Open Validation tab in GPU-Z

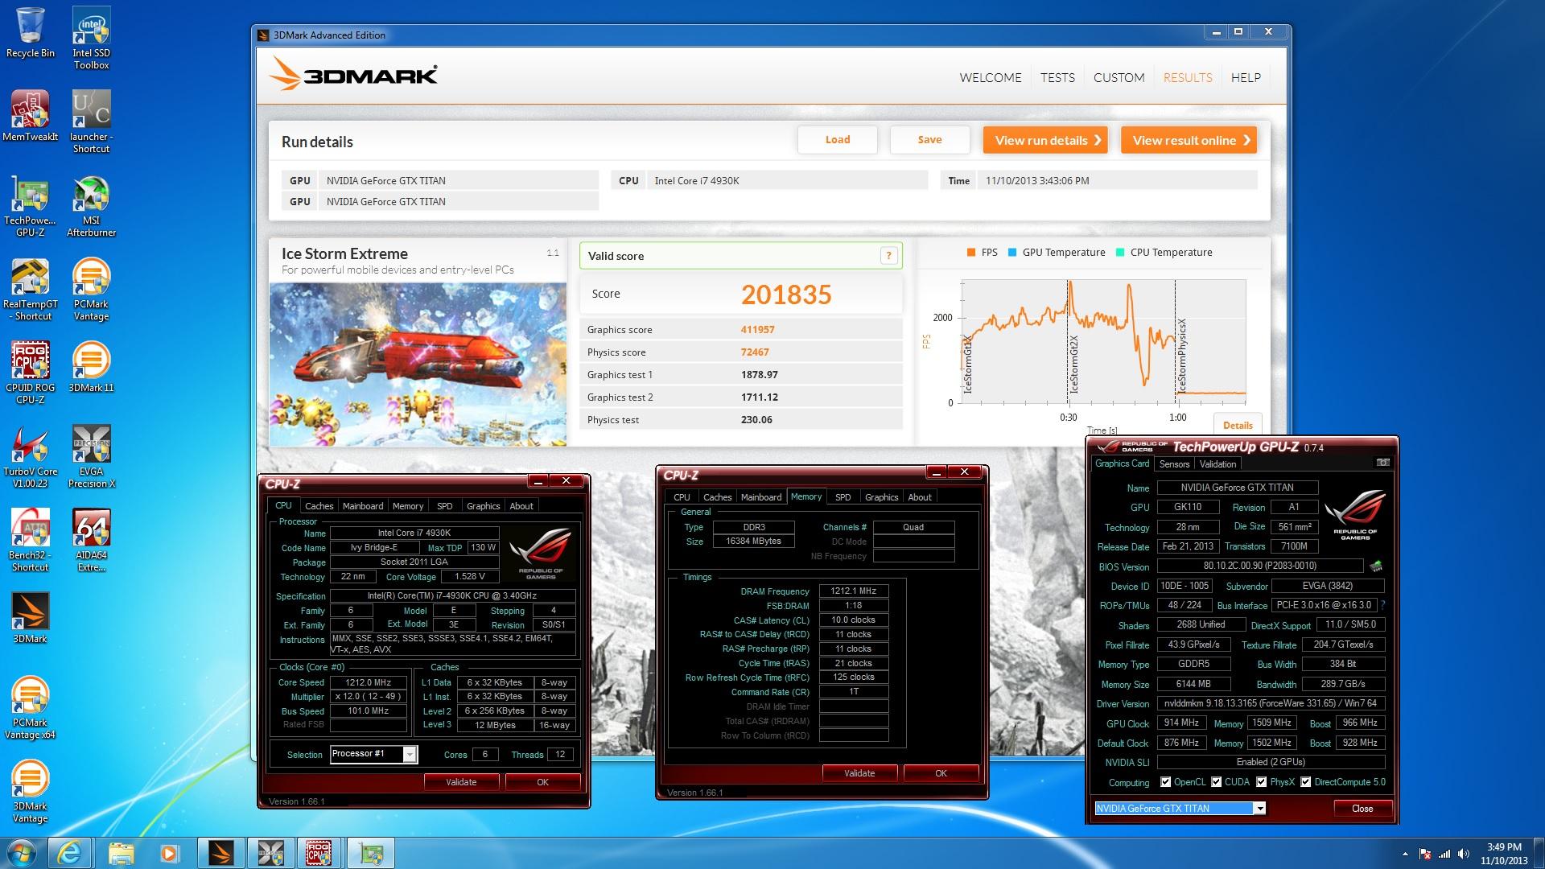(1217, 464)
